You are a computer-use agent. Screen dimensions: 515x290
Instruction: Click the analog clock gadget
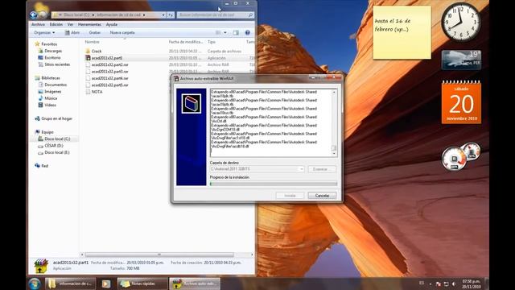point(461,22)
